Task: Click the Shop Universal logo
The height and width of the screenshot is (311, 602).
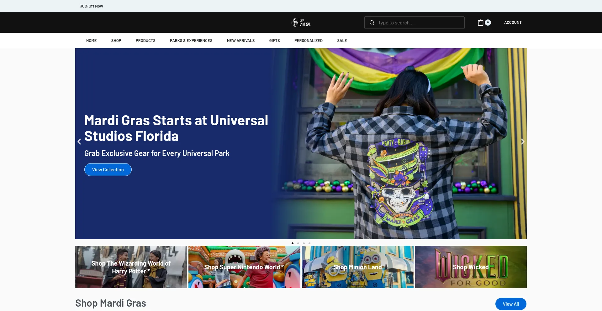Action: 301,23
